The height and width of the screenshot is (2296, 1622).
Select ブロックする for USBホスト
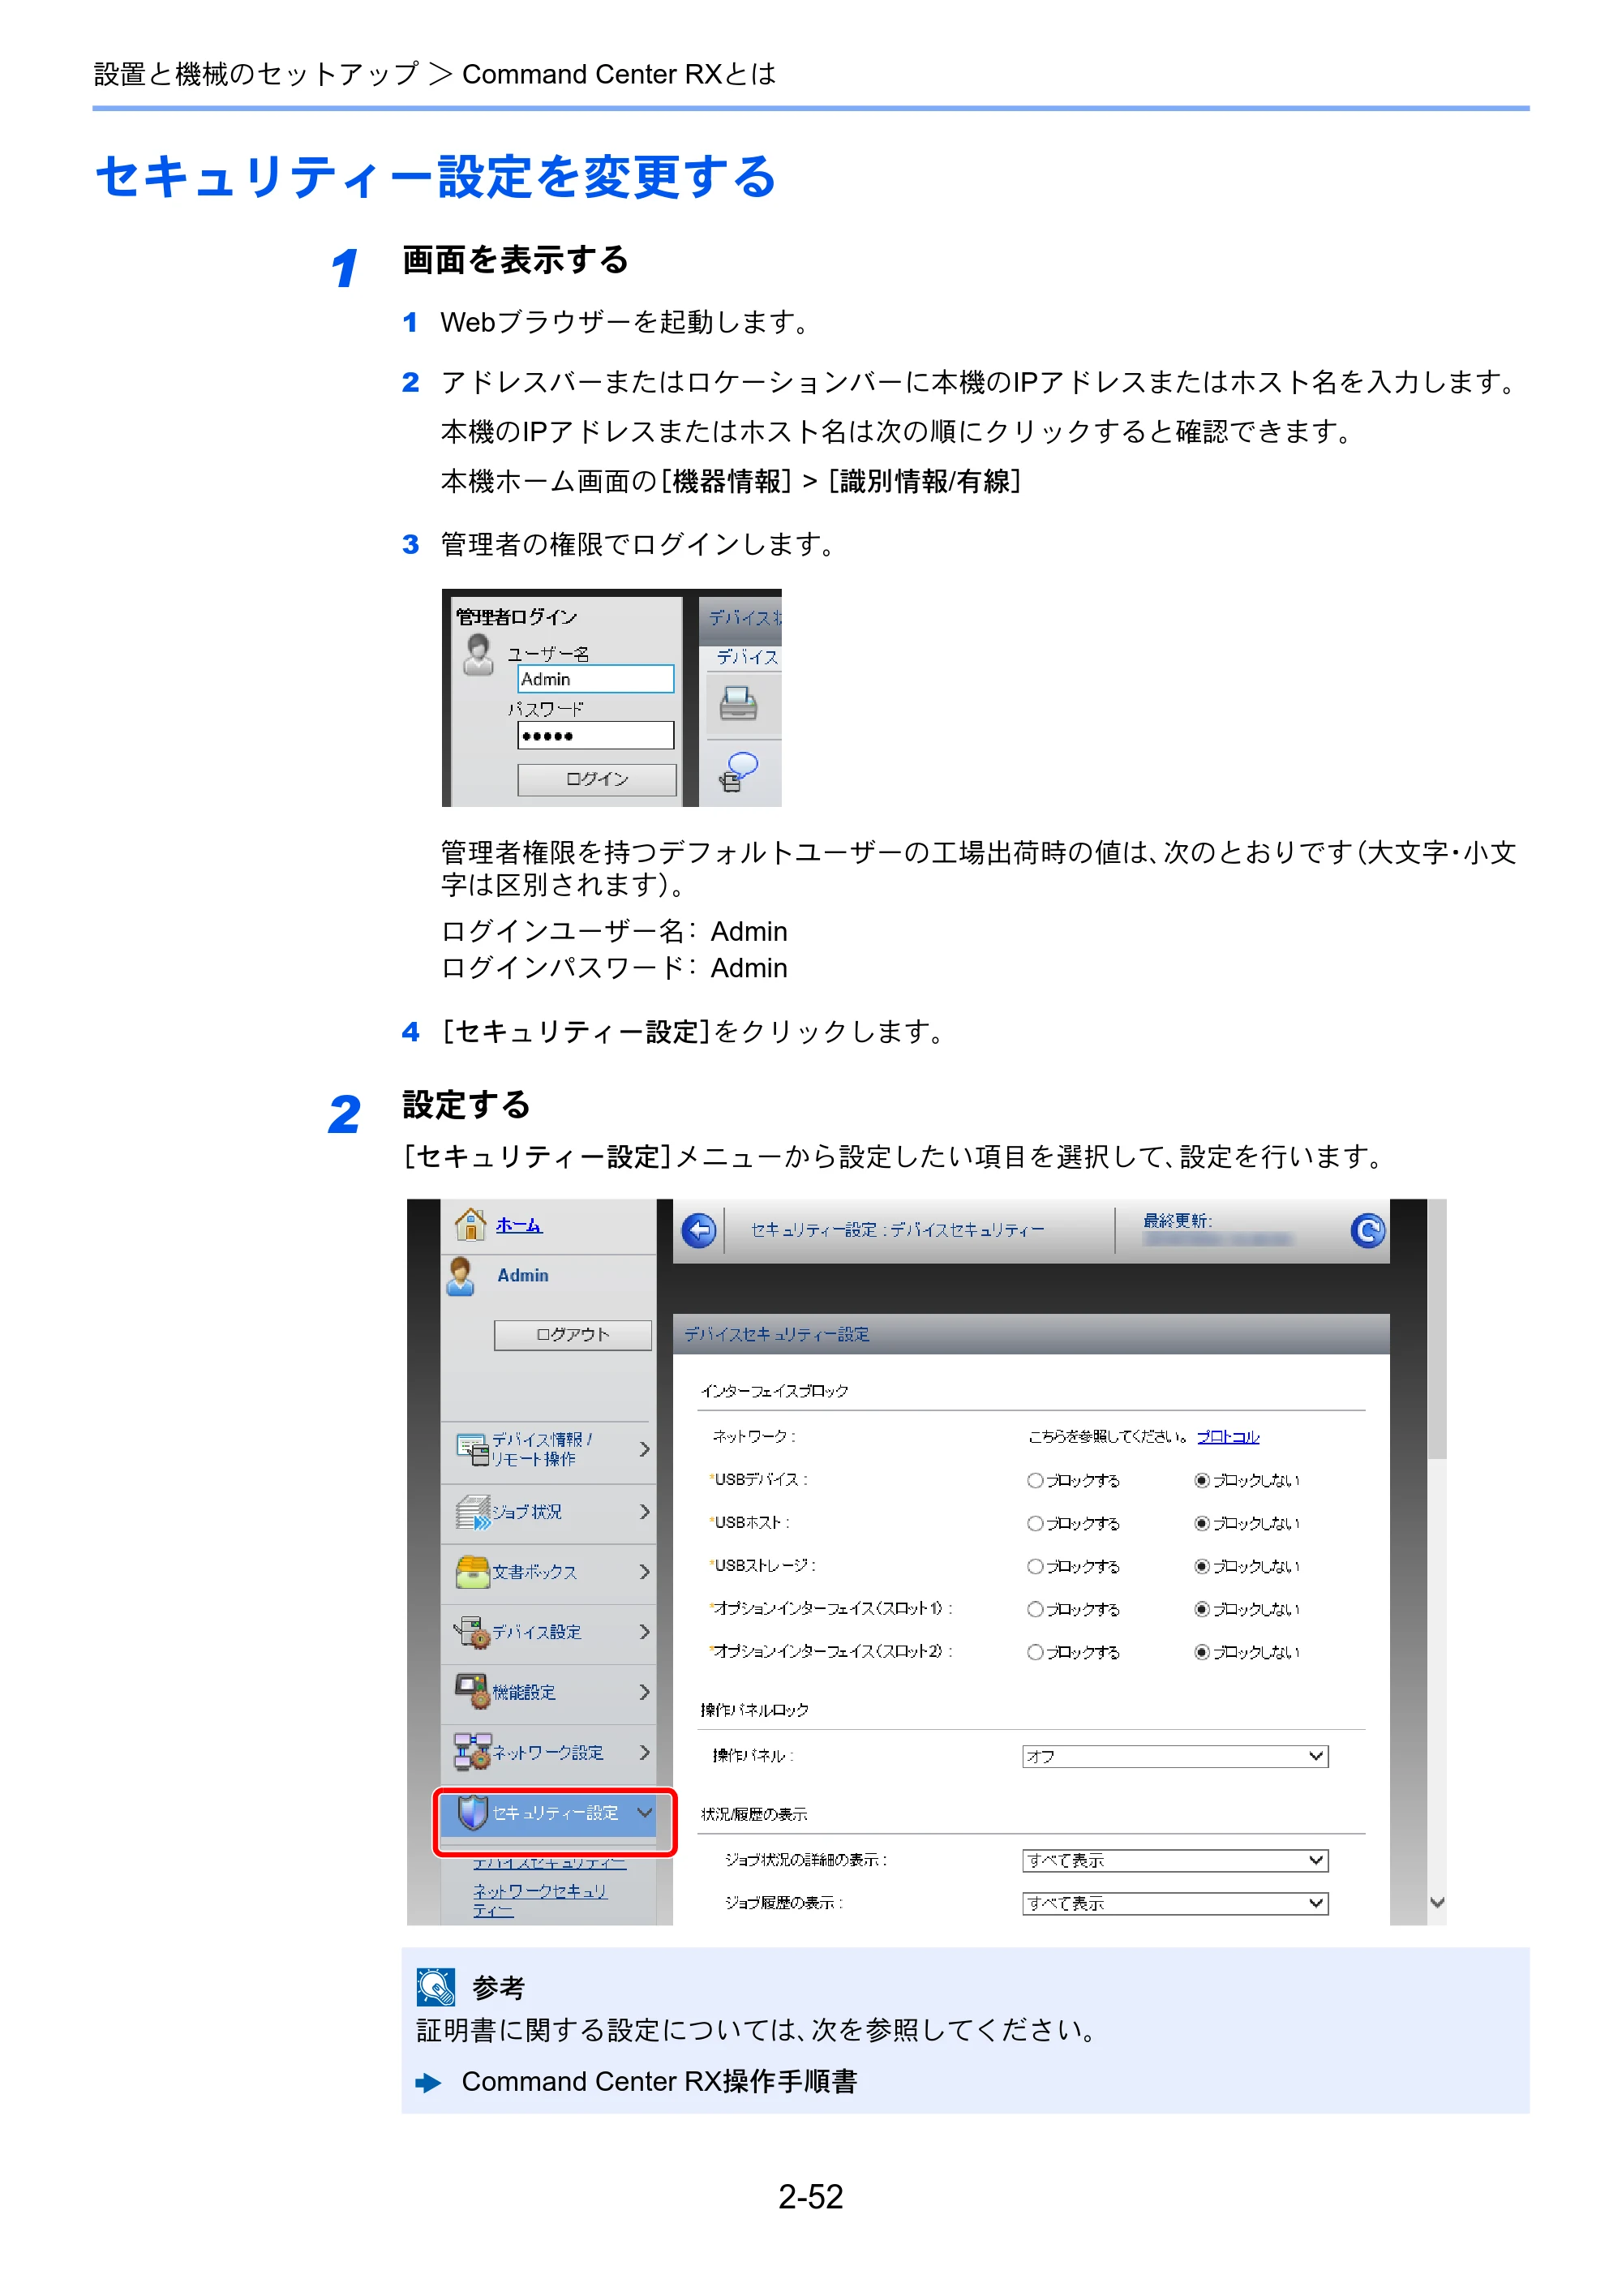point(1035,1524)
